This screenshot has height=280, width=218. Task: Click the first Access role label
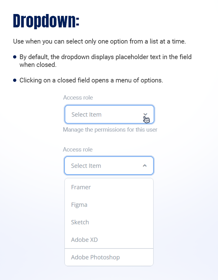tap(78, 97)
